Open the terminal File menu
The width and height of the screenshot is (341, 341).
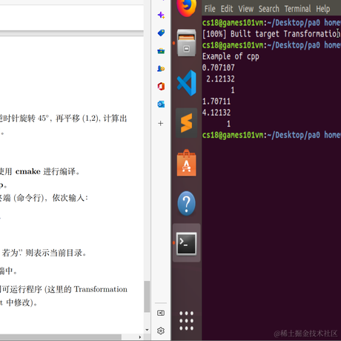[x=210, y=9]
